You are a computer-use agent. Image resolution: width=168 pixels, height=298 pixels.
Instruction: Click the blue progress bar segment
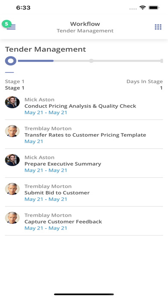coord(36,61)
